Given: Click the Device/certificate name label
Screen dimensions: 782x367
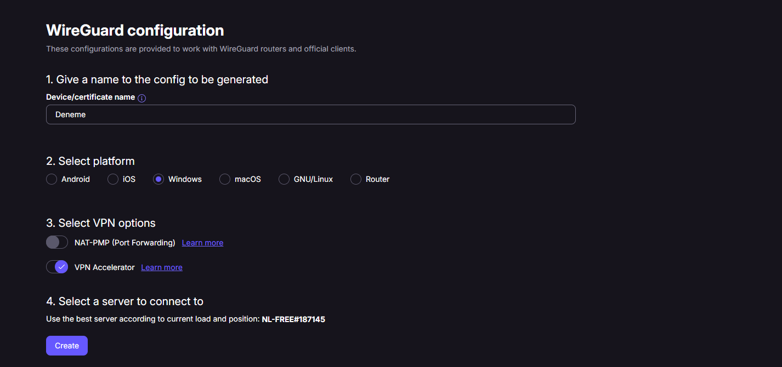Looking at the screenshot, I should tap(90, 97).
